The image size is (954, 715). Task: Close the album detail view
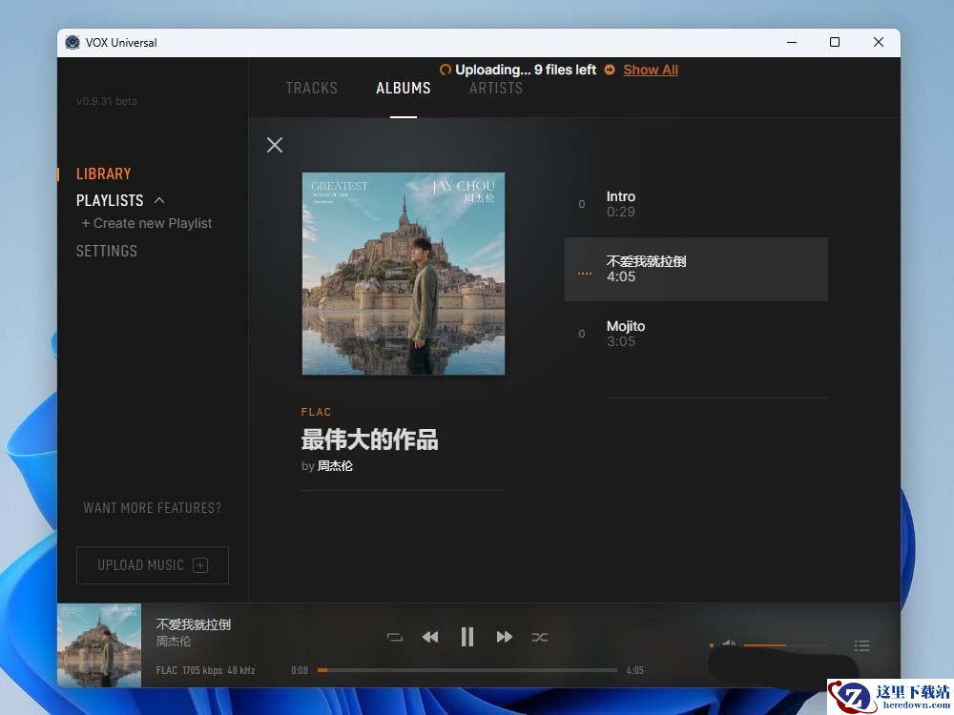[275, 145]
